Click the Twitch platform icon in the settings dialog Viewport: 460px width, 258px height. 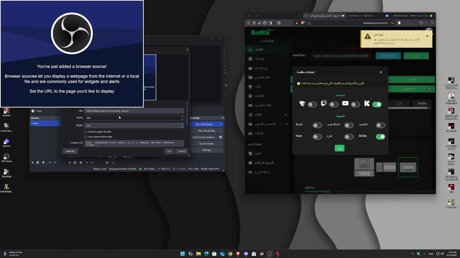(x=324, y=104)
